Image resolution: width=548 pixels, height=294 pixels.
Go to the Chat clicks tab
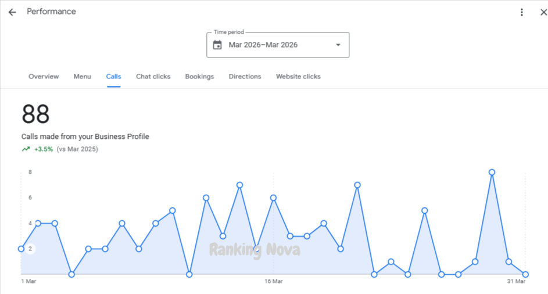pos(153,77)
